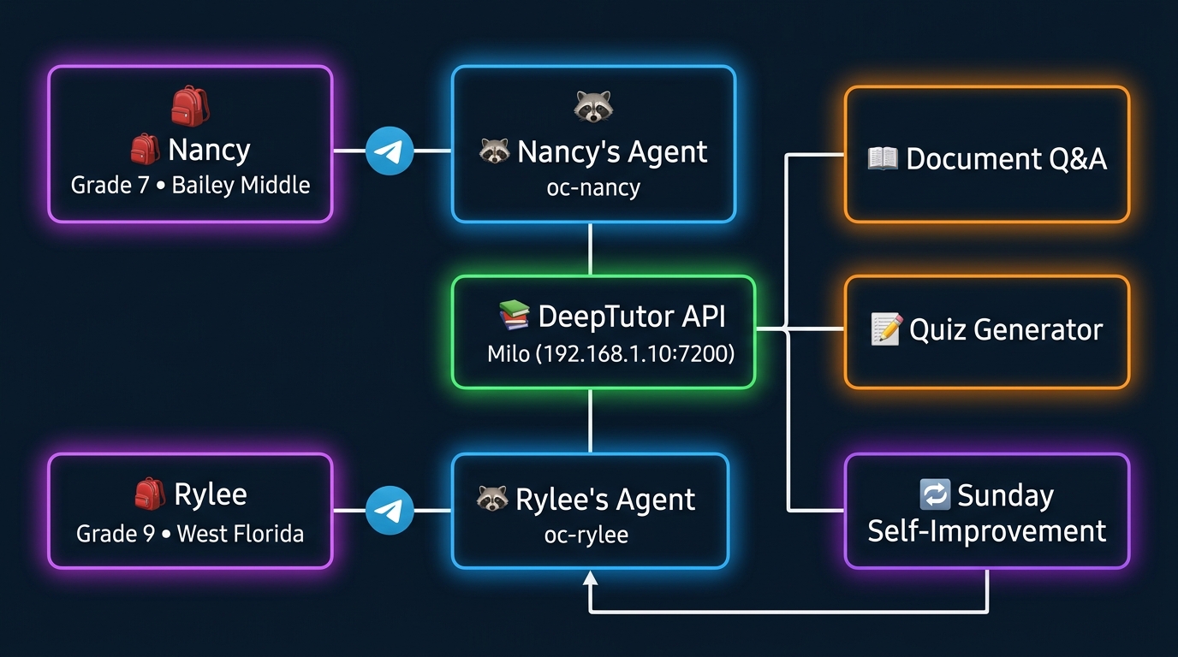Click the oc-nancy label
Viewport: 1178px width, 657px height.
click(x=593, y=188)
